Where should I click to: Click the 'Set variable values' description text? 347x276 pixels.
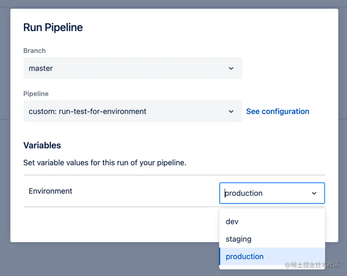point(105,163)
